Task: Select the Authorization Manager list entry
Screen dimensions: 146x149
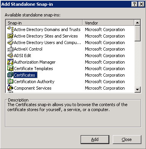Action: [35, 62]
